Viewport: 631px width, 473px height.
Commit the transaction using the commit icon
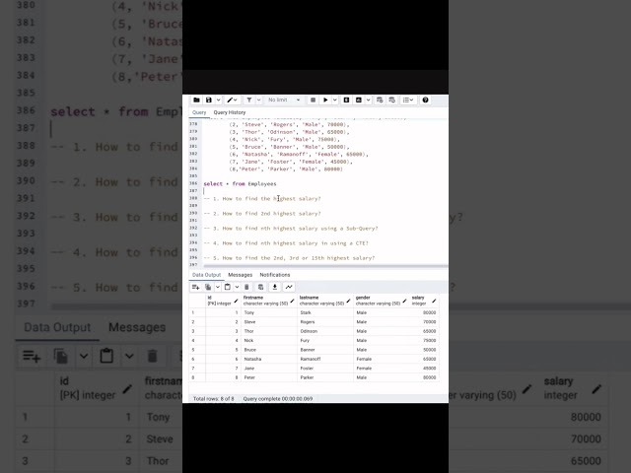click(x=380, y=101)
